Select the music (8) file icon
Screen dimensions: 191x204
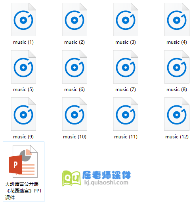coord(177,67)
